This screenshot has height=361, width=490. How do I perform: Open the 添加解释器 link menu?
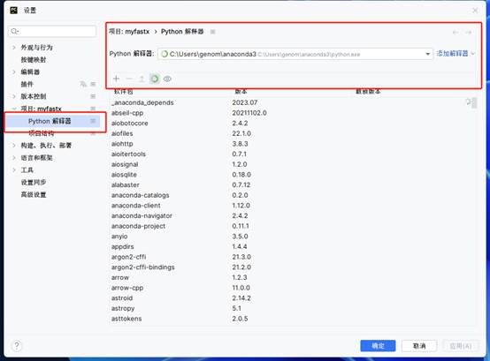tap(456, 54)
